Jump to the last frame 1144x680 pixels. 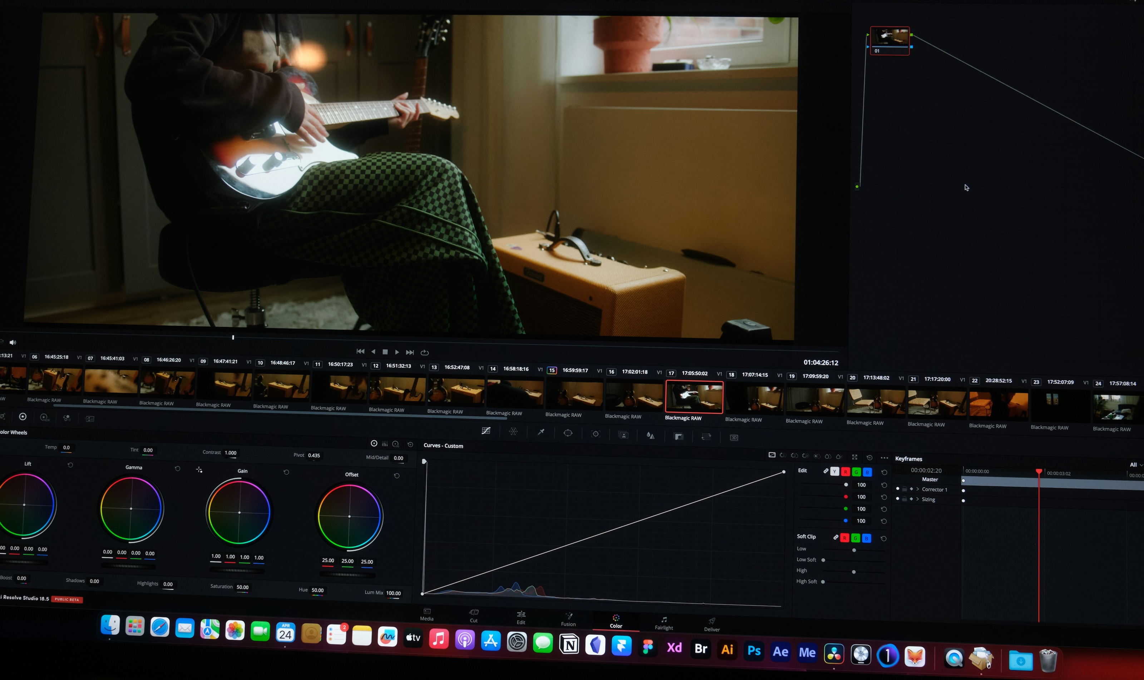pyautogui.click(x=410, y=352)
